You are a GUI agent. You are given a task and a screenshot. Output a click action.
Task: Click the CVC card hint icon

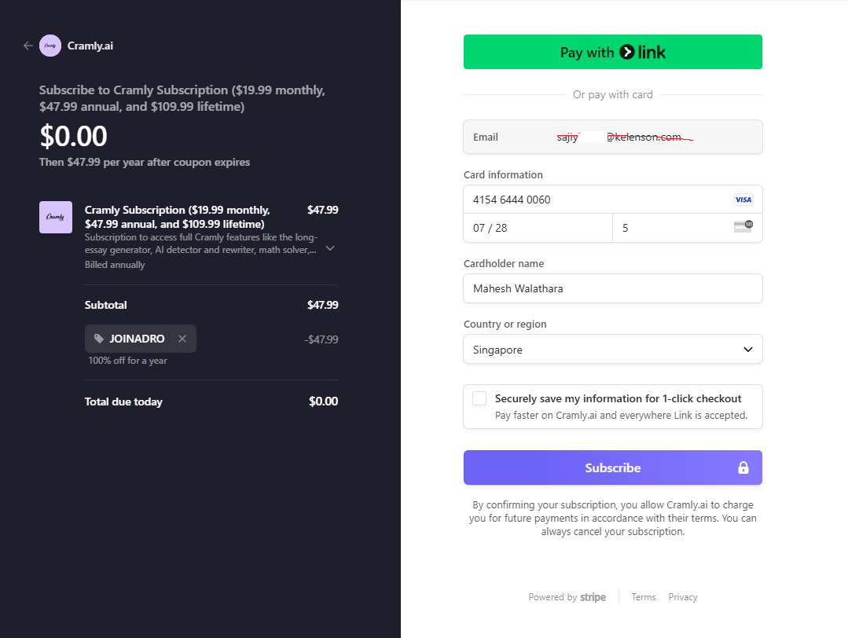coord(743,226)
